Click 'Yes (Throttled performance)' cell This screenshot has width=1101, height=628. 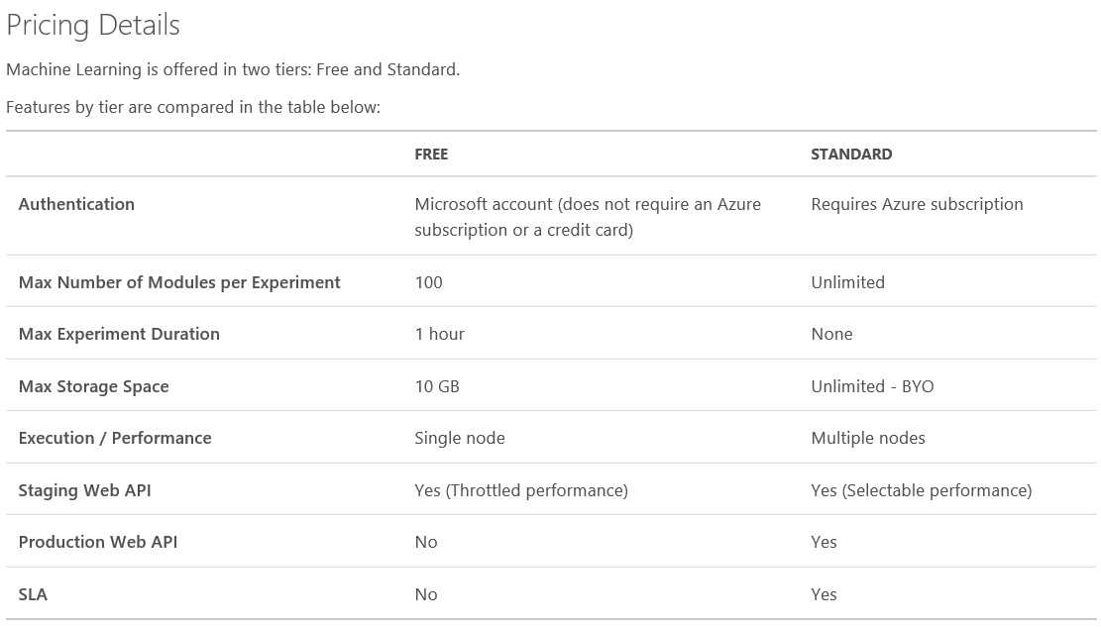pos(521,490)
